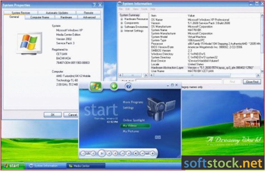The width and height of the screenshot is (265, 171).
Task: Click details pane scroll down arrow
Action: 262,71
